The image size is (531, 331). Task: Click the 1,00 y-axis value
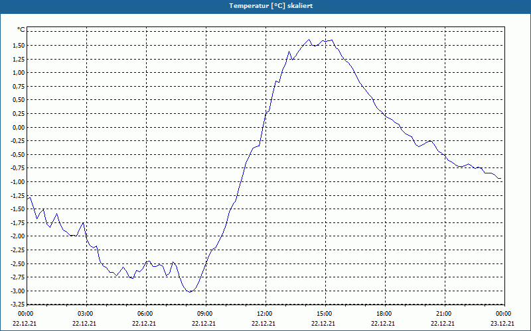19,73
